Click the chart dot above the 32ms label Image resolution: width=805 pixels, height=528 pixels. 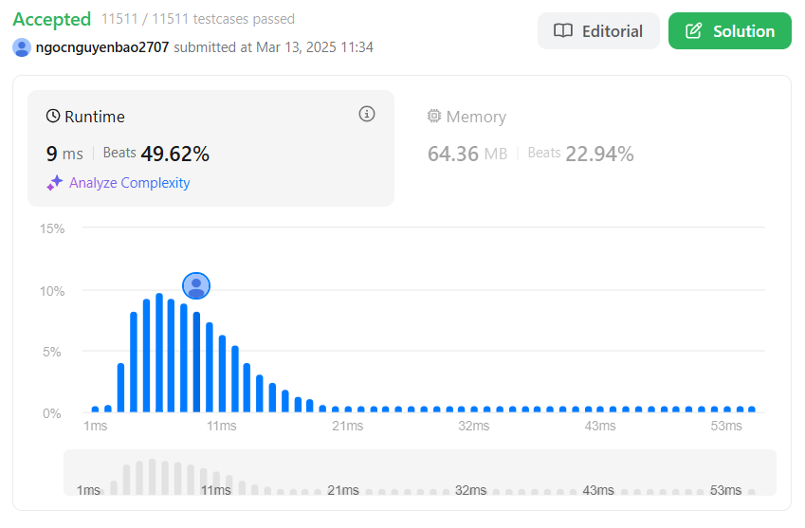point(474,409)
